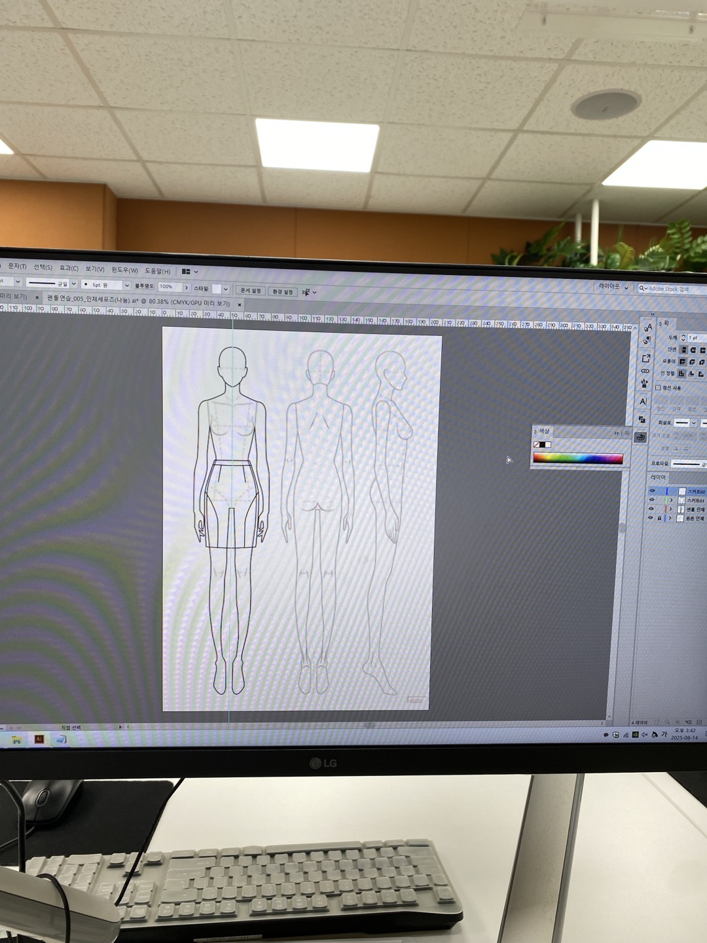The width and height of the screenshot is (707, 943).
Task: Click the Illustrator icon in the taskbar
Action: [39, 739]
